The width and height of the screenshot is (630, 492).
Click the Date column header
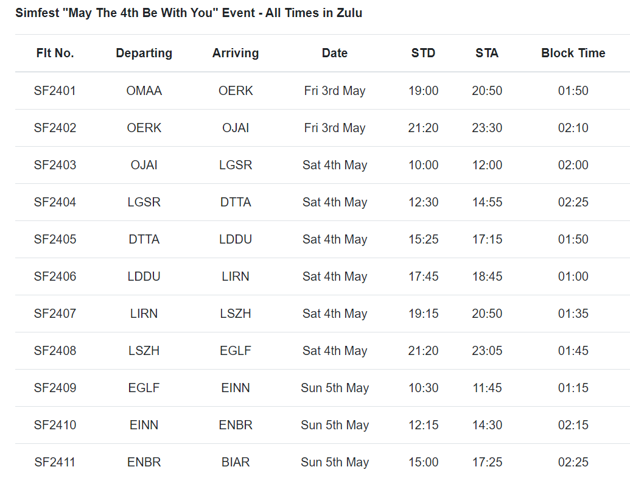334,53
